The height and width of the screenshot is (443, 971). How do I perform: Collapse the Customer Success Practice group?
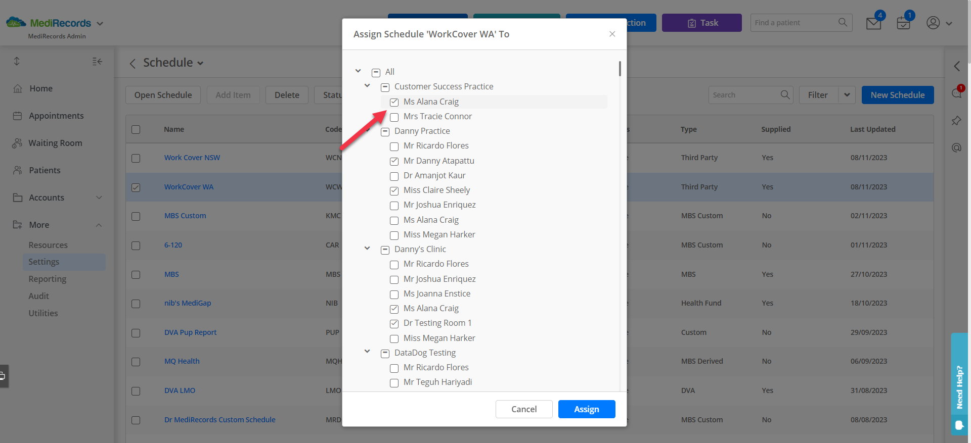[367, 86]
